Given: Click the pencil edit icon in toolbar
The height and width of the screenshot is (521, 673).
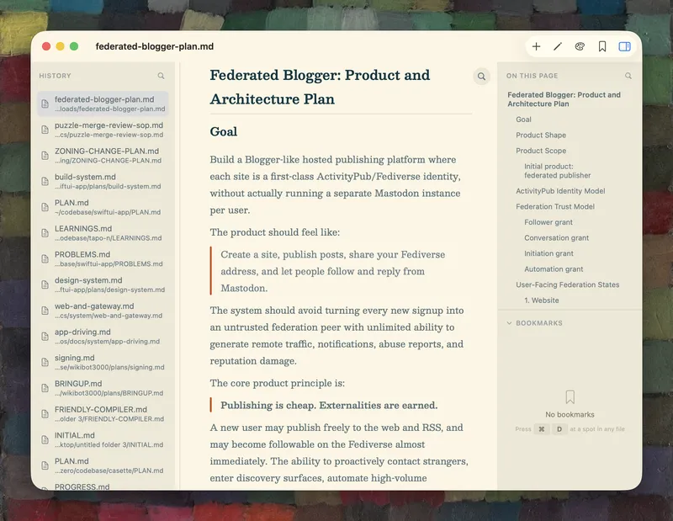Looking at the screenshot, I should click(558, 46).
